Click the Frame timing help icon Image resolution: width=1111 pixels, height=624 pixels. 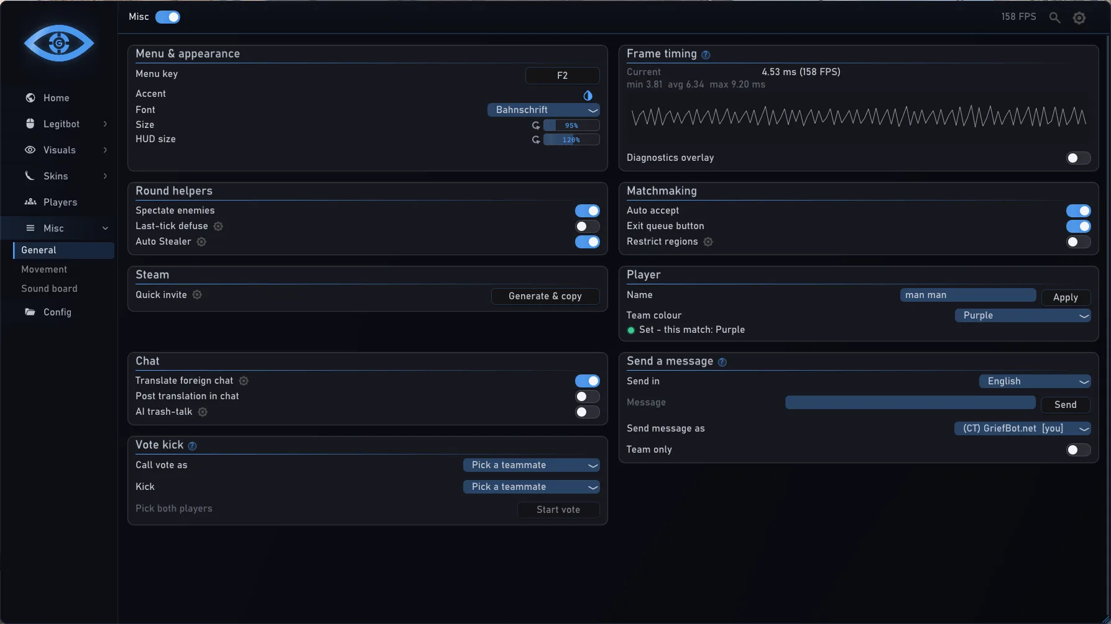tap(706, 55)
